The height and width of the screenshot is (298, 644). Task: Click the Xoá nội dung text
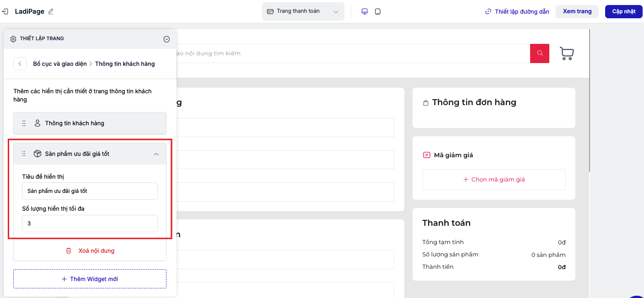tap(97, 251)
